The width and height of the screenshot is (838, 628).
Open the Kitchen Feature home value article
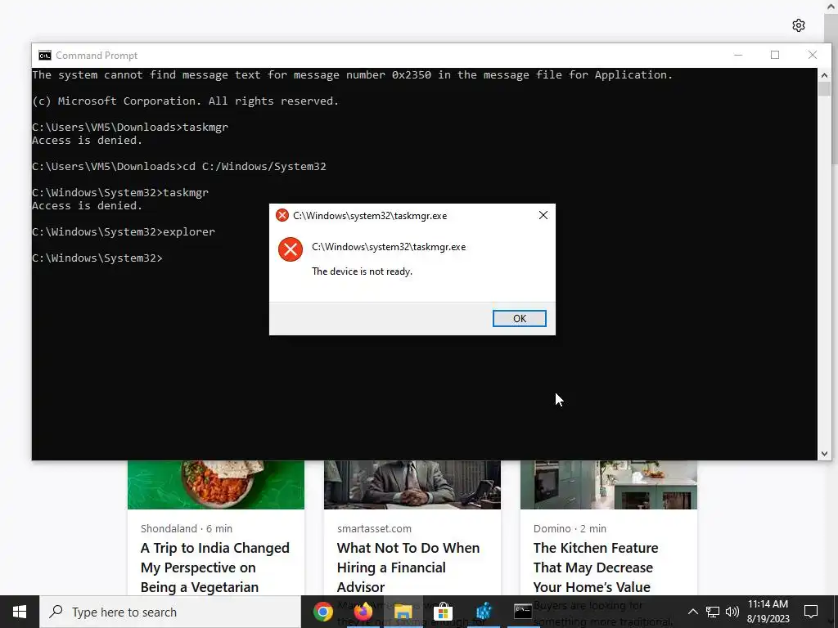596,567
